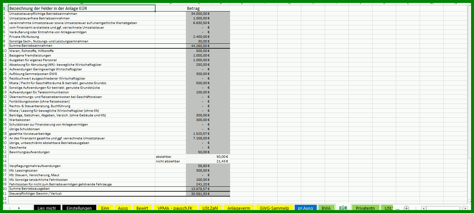
Task: Select the amount 21,43 €
Action: 222,161
